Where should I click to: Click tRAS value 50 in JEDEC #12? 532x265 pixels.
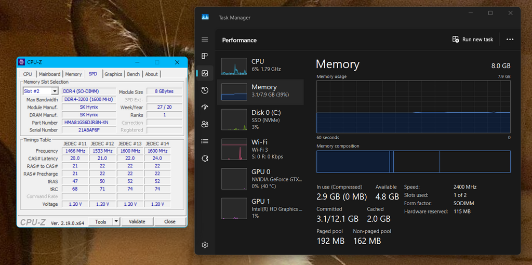coord(102,181)
